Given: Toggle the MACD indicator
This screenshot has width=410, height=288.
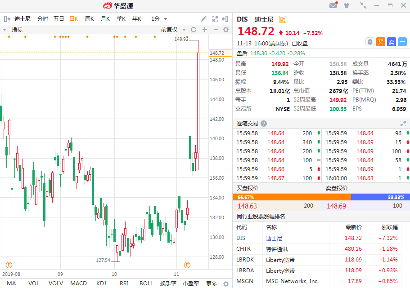Looking at the screenshot, I should click(x=78, y=284).
